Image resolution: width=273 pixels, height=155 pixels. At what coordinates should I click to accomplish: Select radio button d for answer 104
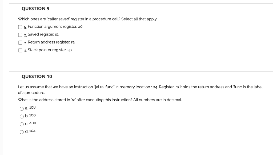click(22, 132)
